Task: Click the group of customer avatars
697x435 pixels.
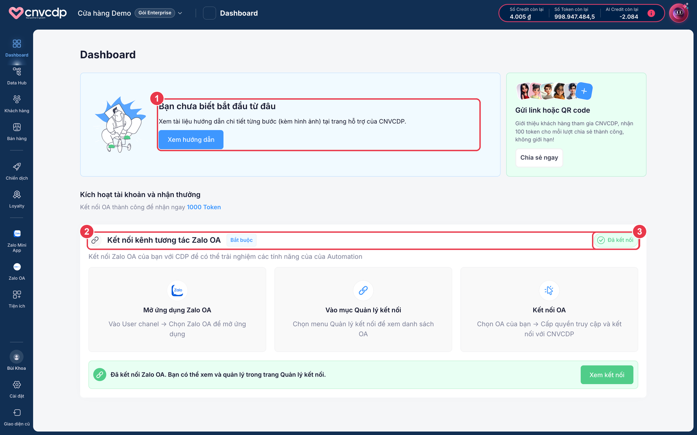Action: 547,91
